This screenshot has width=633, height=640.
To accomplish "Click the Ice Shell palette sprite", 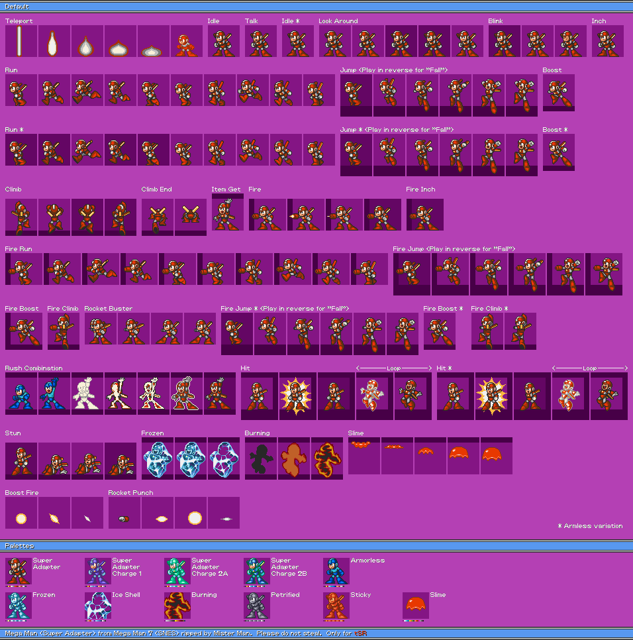I will pyautogui.click(x=98, y=606).
